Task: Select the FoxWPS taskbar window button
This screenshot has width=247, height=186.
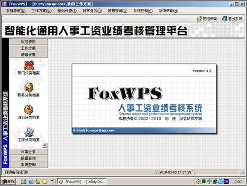Action: [x=82, y=182]
